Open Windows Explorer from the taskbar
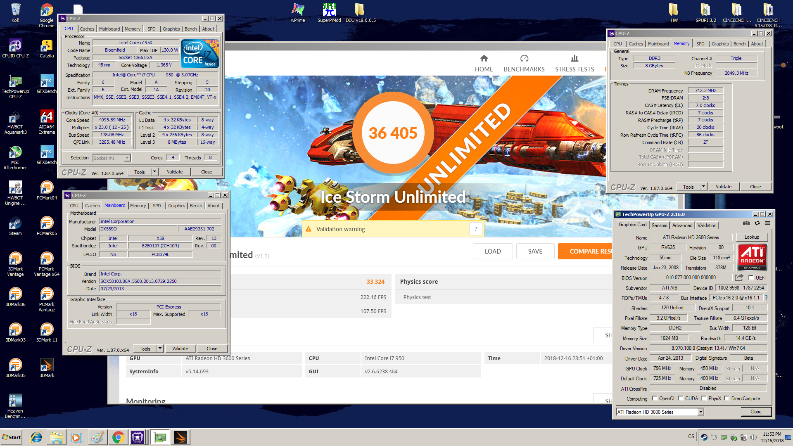Screen dimensions: 793x446 point(57,437)
